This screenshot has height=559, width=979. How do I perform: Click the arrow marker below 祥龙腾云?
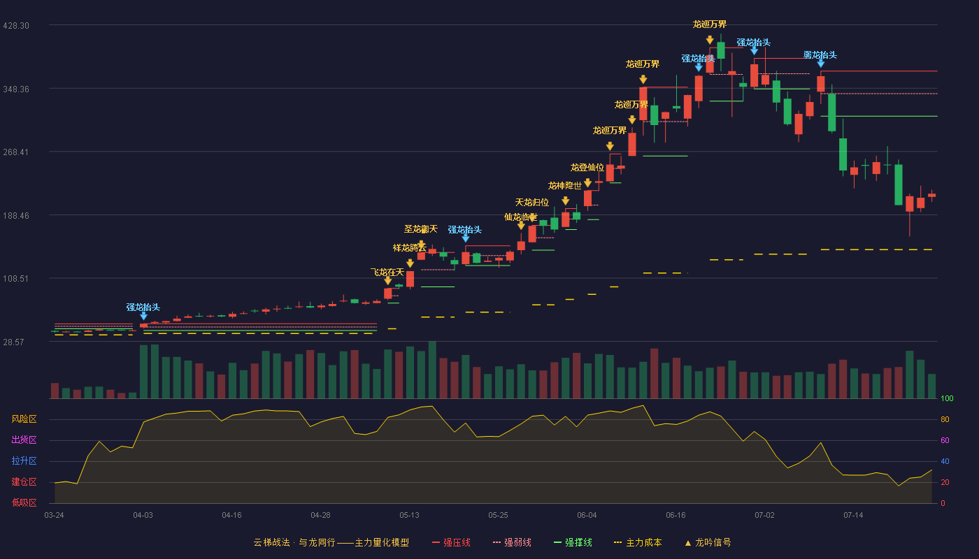410,263
